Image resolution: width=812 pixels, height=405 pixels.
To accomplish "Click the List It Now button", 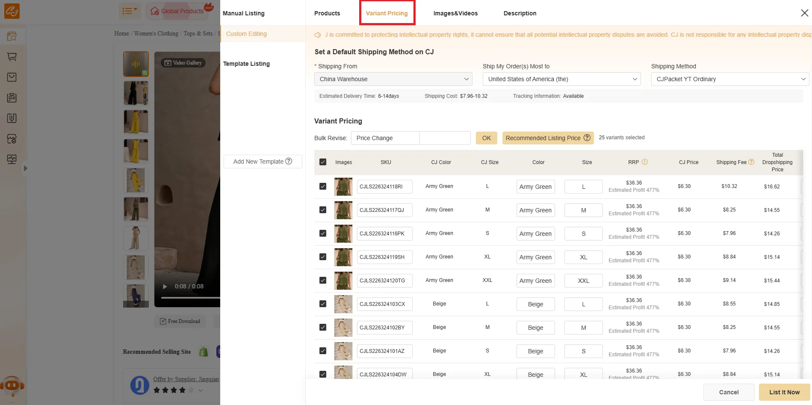I will 784,392.
